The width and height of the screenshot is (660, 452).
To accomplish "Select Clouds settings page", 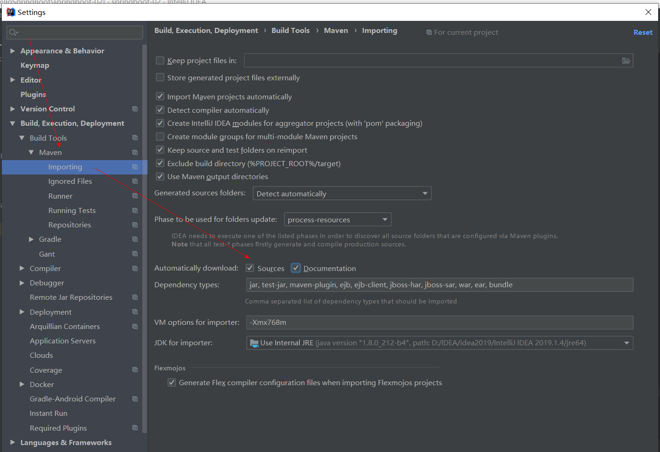I will [41, 355].
